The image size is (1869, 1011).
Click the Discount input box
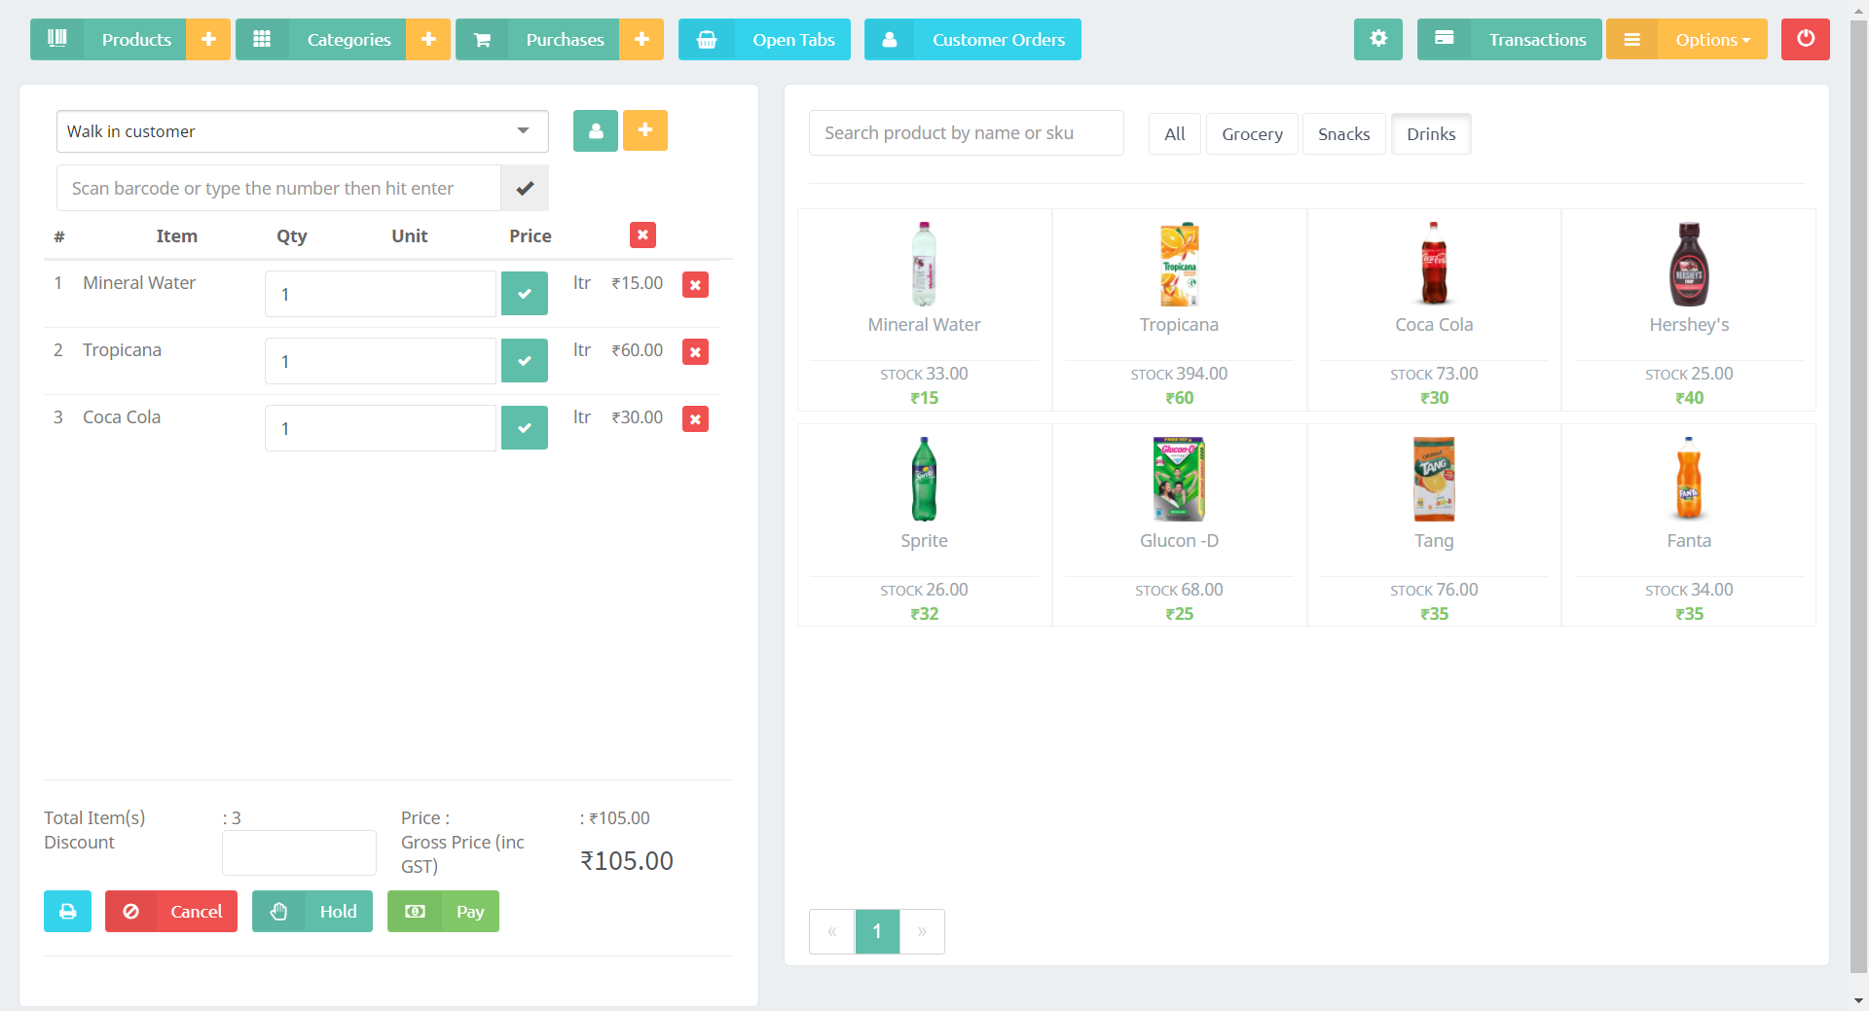299,852
